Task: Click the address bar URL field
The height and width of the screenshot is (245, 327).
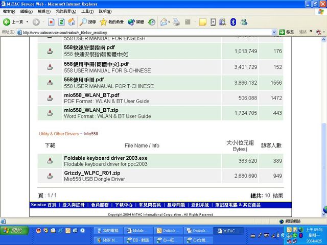Action: (146, 32)
